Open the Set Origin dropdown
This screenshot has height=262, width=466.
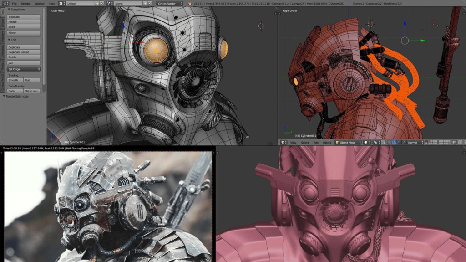(24, 69)
